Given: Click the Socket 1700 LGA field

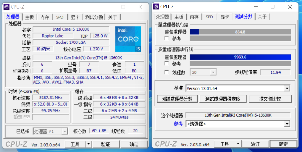Looking at the screenshot, I should (x=71, y=42).
